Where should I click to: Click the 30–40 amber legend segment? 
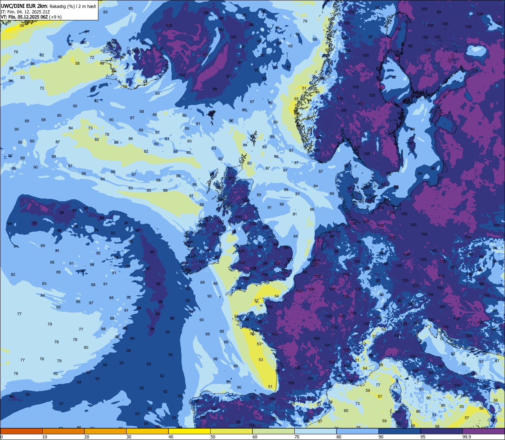click(147, 431)
